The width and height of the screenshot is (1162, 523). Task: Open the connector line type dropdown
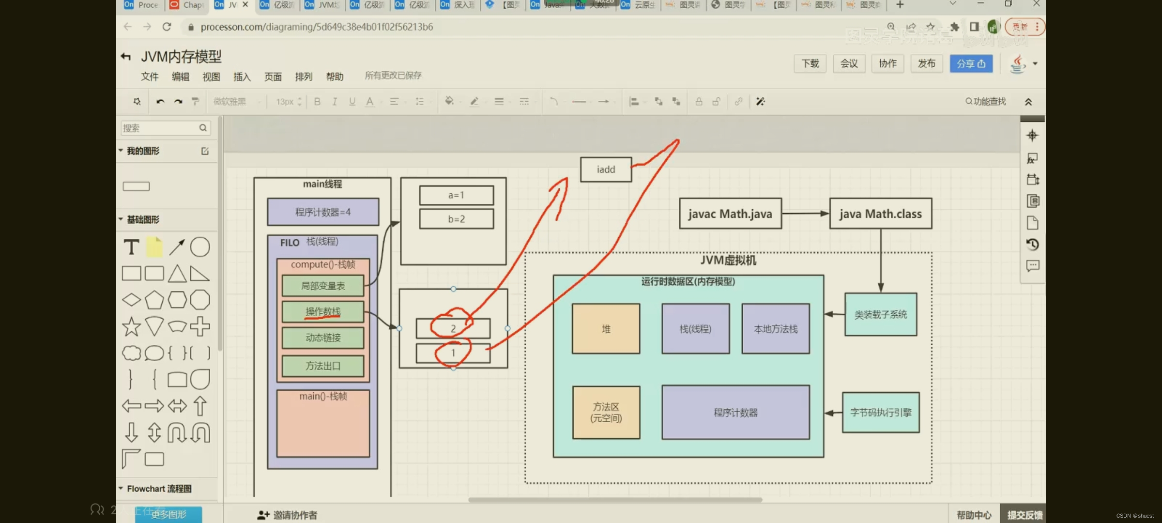(556, 101)
